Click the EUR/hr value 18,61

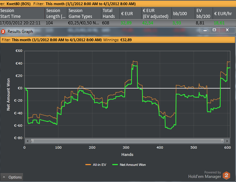219,23
